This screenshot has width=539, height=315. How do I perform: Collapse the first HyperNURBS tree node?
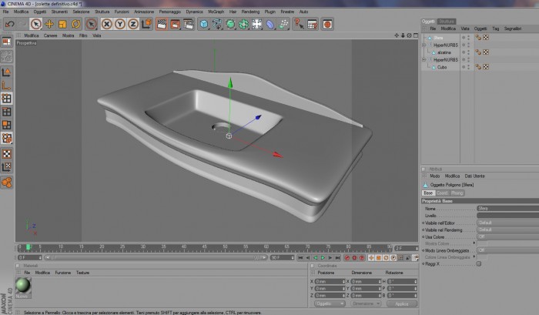pyautogui.click(x=423, y=45)
